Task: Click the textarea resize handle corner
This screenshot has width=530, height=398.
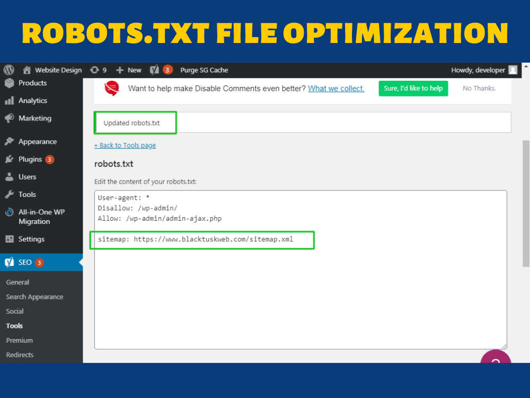Action: pos(504,346)
